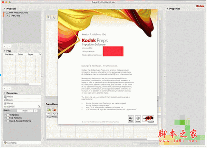This screenshot has height=148, width=207.
Task: Click the Count column header
Action: [x=20, y=54]
